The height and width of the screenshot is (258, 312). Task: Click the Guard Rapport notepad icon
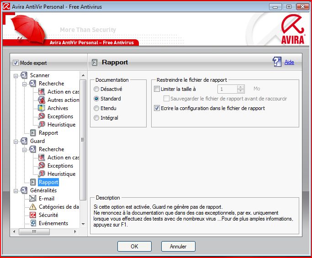coord(33,182)
